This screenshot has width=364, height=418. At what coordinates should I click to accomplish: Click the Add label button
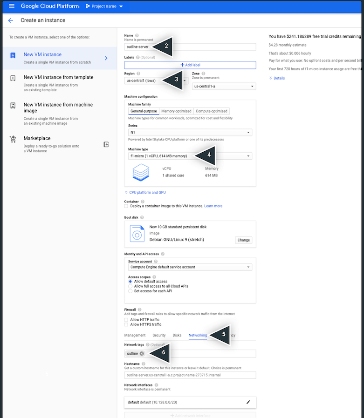[x=190, y=65]
